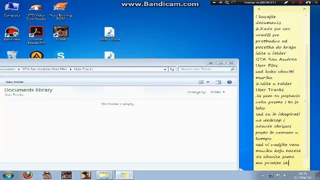
Task: Open the Windows Start button
Action: pos(8,175)
